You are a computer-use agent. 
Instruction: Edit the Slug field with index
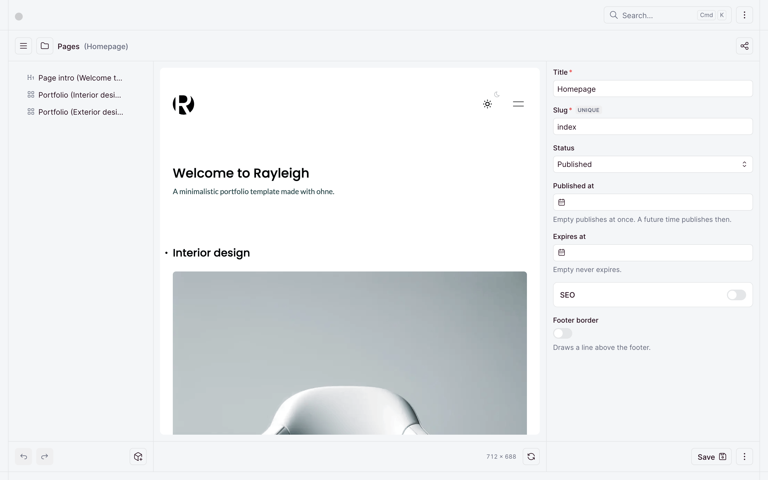[653, 127]
